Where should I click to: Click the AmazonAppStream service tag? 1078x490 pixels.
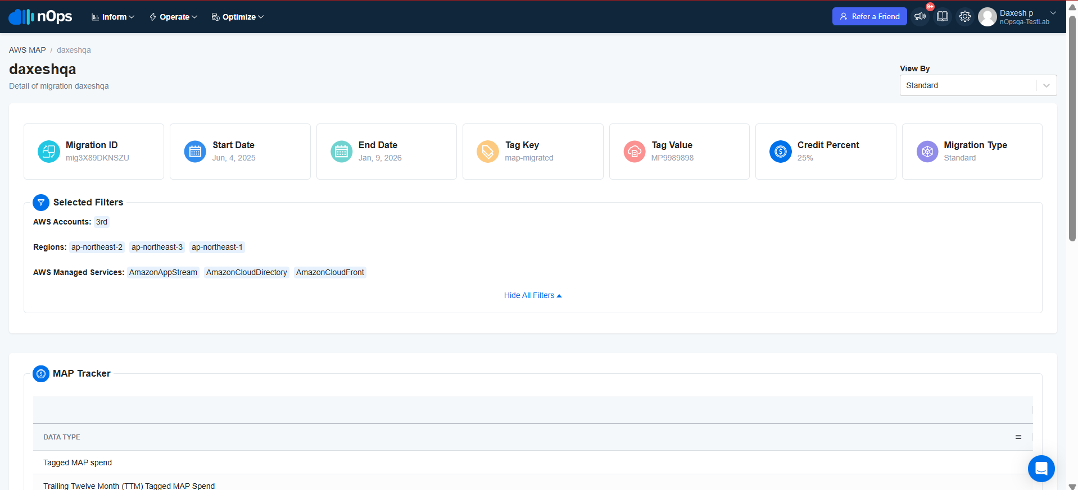pos(163,272)
